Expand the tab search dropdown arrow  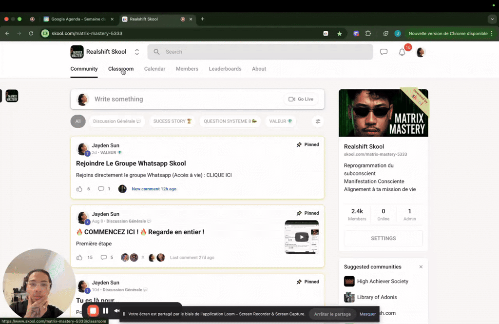pyautogui.click(x=492, y=19)
